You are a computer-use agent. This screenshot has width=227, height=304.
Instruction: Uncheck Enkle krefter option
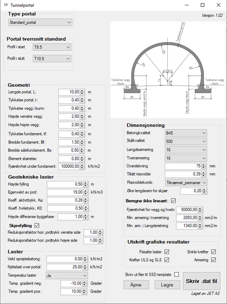213,252
